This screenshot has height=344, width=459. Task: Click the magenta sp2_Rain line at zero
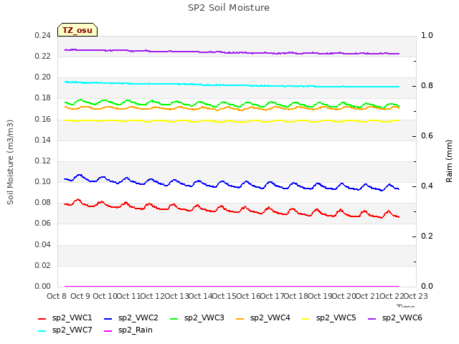point(231,286)
